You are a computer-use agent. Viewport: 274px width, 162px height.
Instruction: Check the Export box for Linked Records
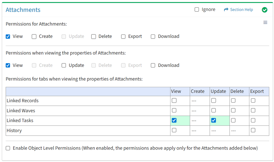[253, 100]
